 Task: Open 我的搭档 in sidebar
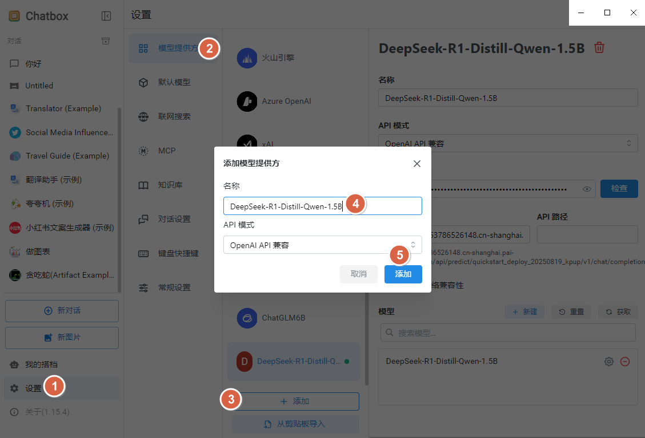click(x=62, y=364)
